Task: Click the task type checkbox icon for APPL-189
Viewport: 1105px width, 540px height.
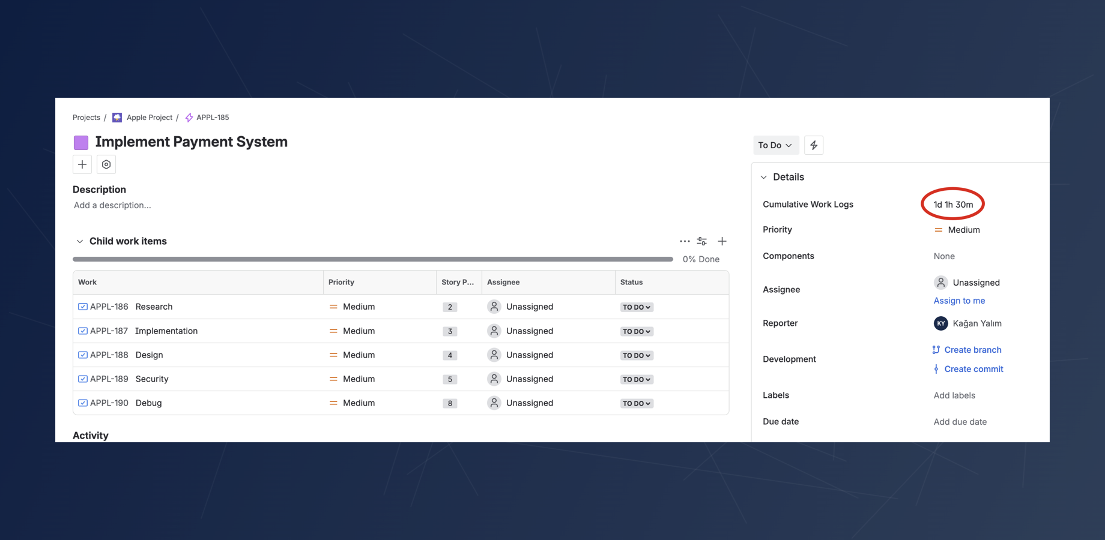Action: click(82, 379)
